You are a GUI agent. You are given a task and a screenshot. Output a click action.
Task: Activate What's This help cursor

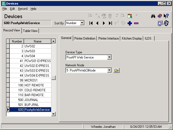click(x=166, y=16)
